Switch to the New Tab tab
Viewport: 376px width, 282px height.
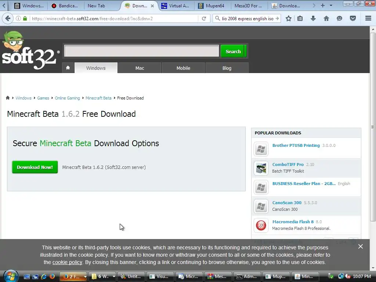coord(96,6)
